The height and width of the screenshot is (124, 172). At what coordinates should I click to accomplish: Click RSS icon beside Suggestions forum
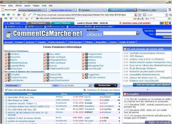click(x=83, y=75)
